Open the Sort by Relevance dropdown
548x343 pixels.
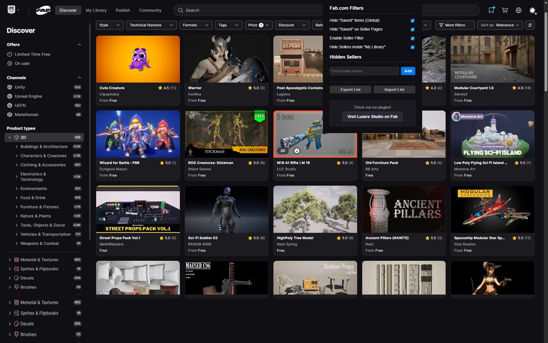[500, 25]
